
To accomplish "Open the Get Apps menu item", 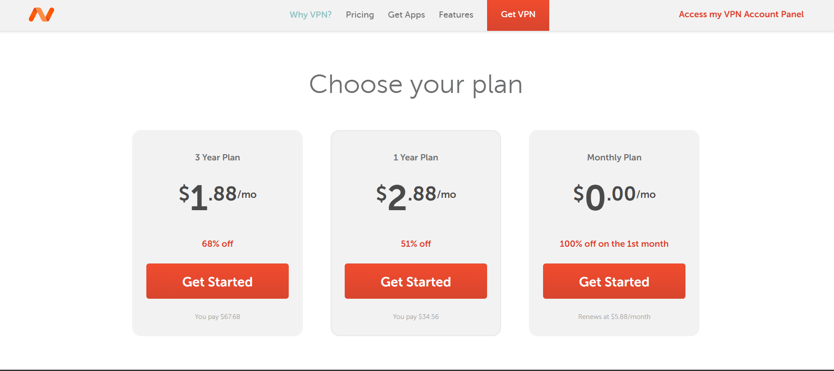I will tap(406, 15).
